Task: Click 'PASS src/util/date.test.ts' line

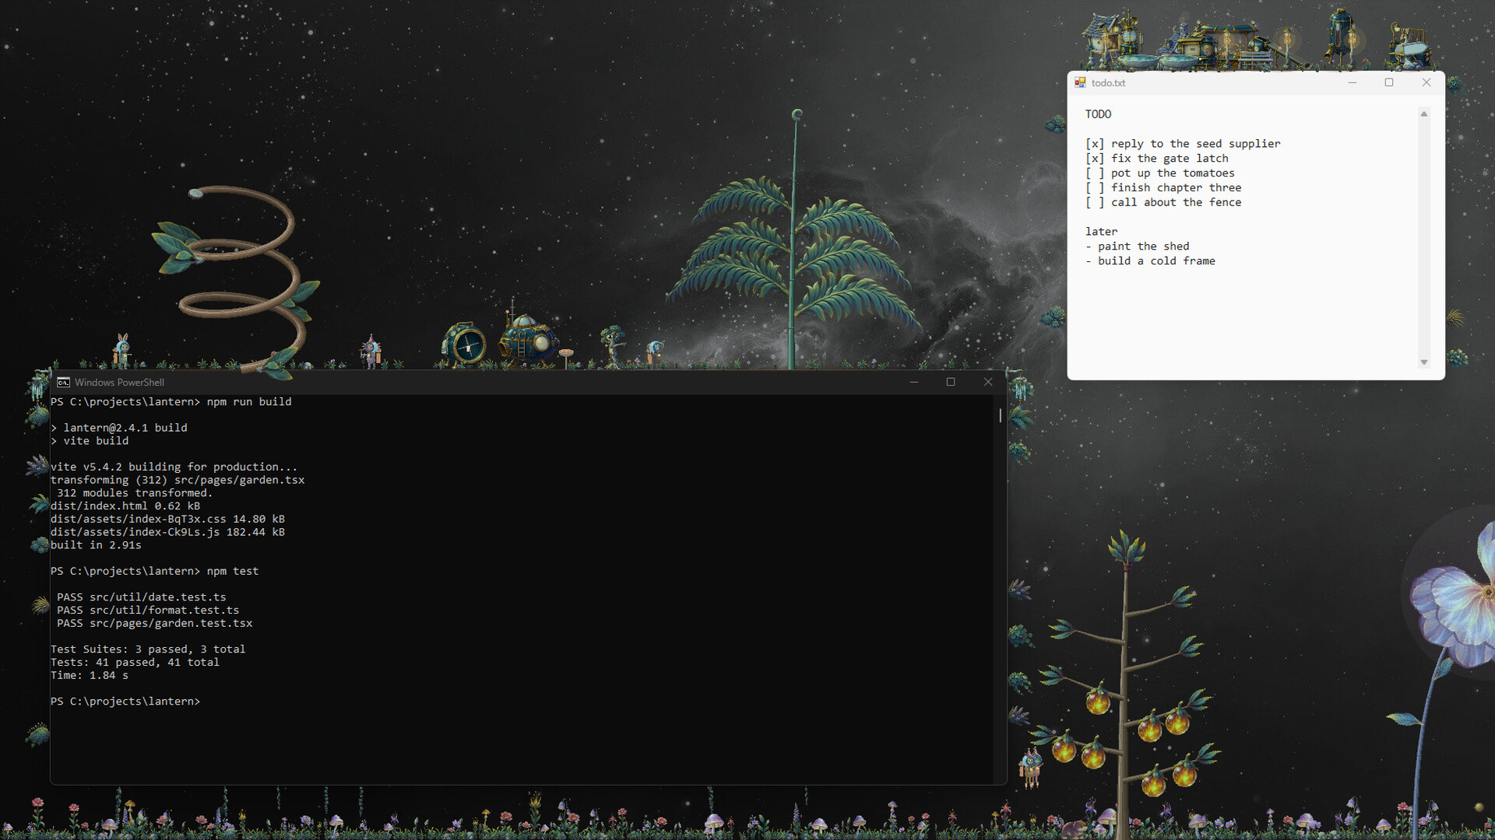Action: (142, 597)
